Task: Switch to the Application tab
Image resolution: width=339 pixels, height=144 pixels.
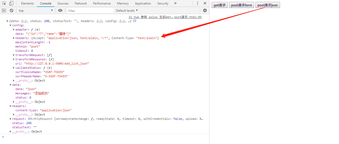Action: pos(143,3)
